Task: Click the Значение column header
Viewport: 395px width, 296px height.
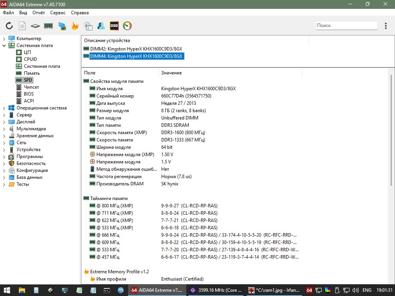Action: [231, 73]
